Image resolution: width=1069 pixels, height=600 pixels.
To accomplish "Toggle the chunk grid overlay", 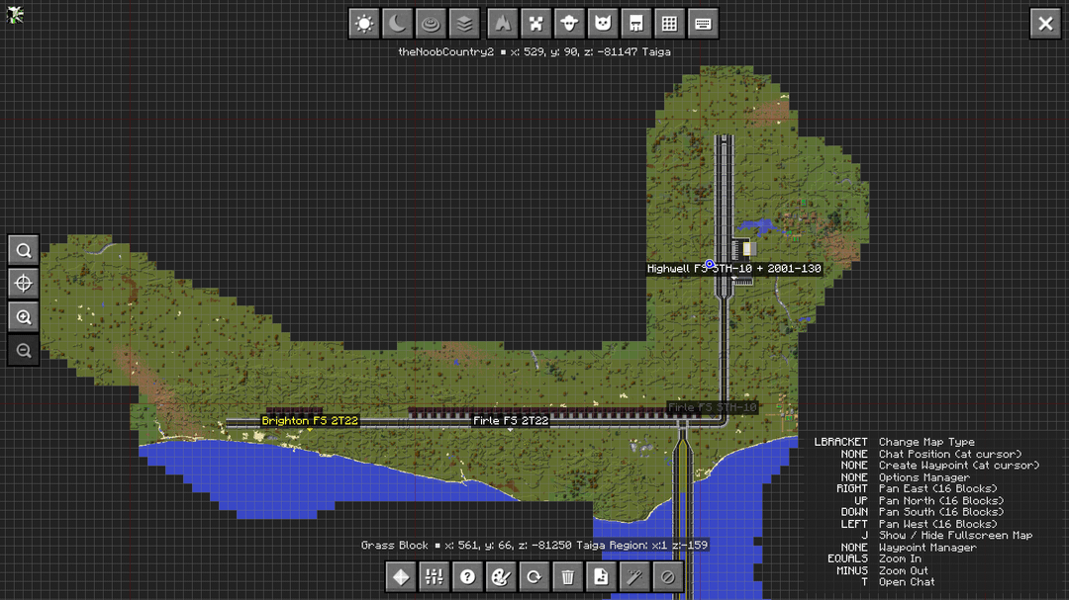I will (x=669, y=24).
